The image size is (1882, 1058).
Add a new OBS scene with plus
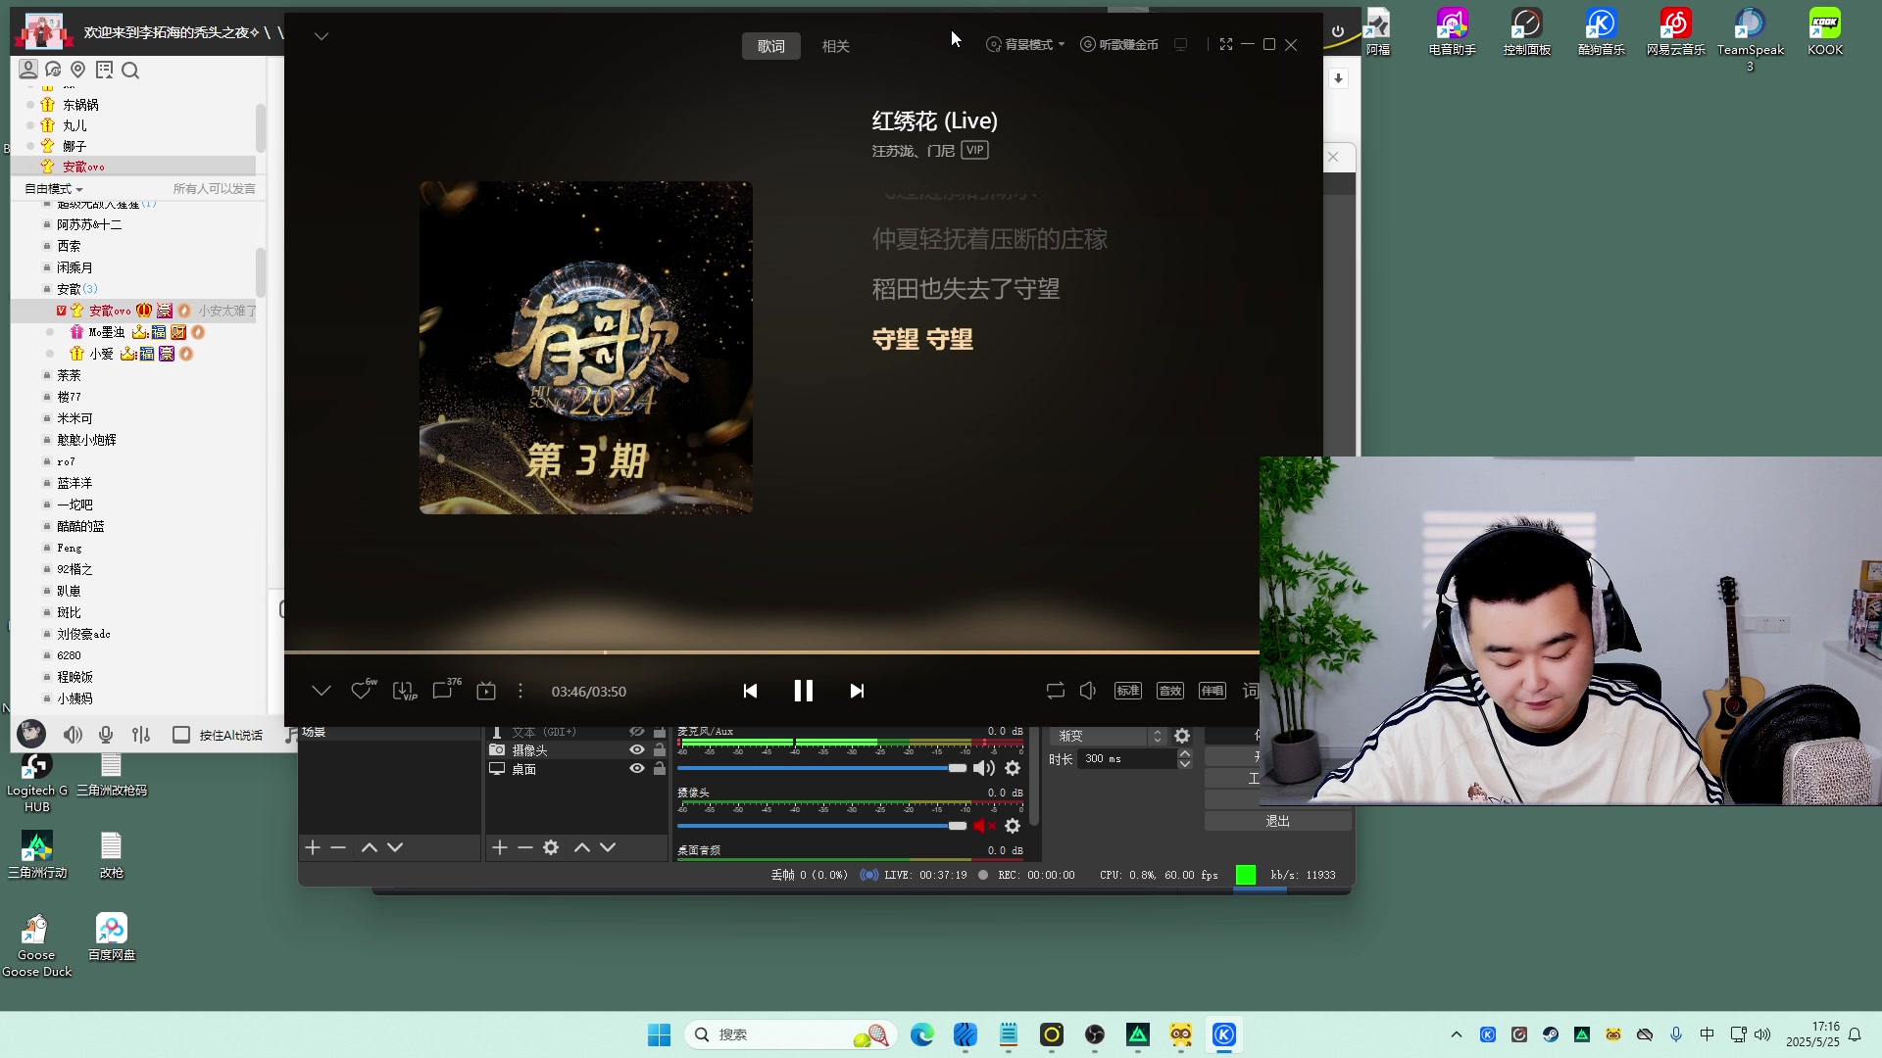point(313,847)
